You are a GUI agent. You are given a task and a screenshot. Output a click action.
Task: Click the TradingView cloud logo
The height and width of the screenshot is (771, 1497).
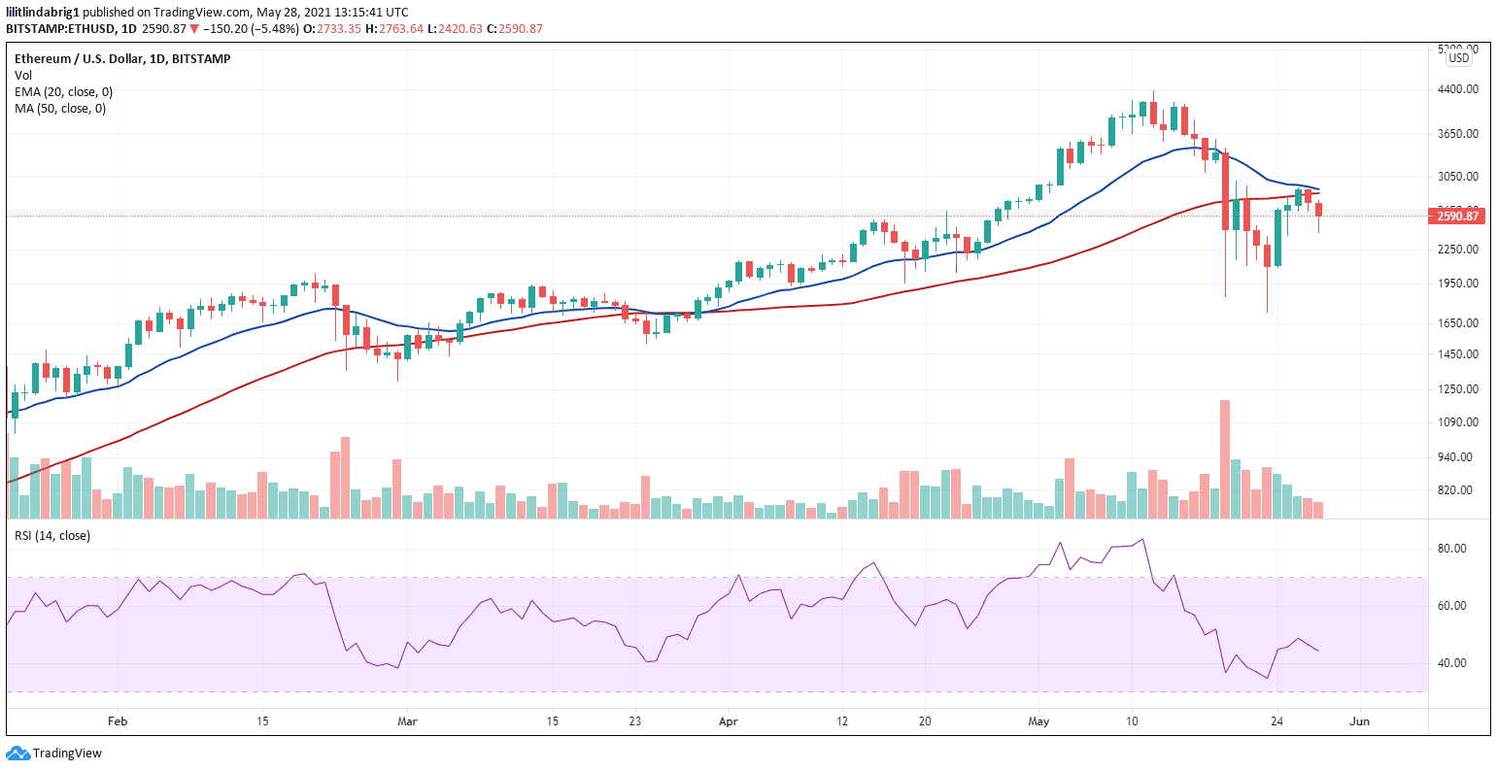pyautogui.click(x=17, y=752)
